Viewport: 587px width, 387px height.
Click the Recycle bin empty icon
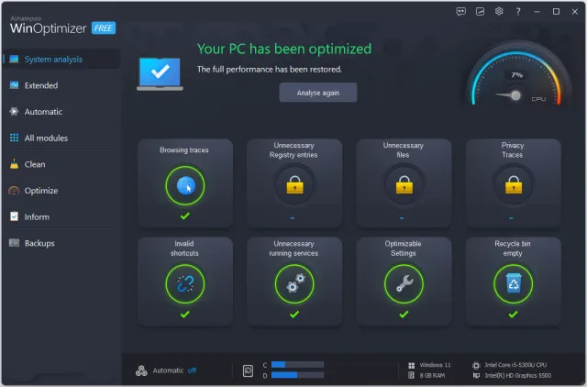click(x=514, y=283)
